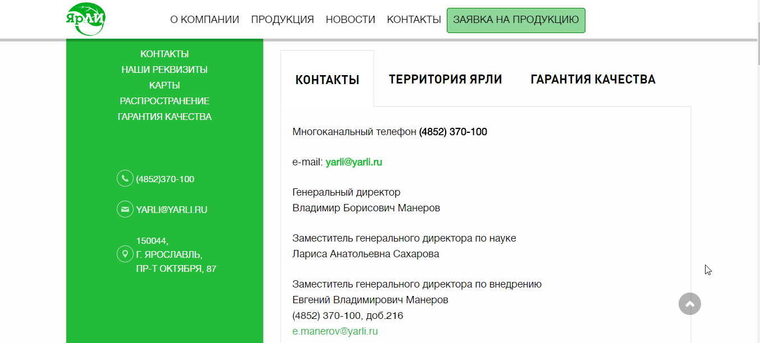Click the phone icon in green sidebar
This screenshot has width=760, height=343.
tap(125, 178)
